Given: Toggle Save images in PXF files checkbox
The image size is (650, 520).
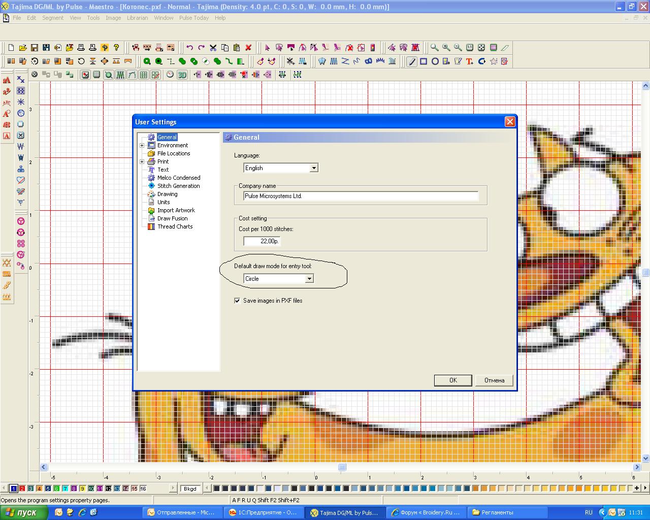Looking at the screenshot, I should pos(237,301).
